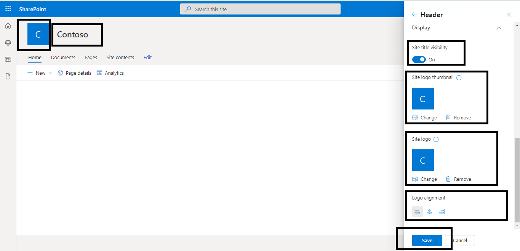Click the scrollbar up arrow in Header panel
The image size is (520, 251).
tap(517, 26)
